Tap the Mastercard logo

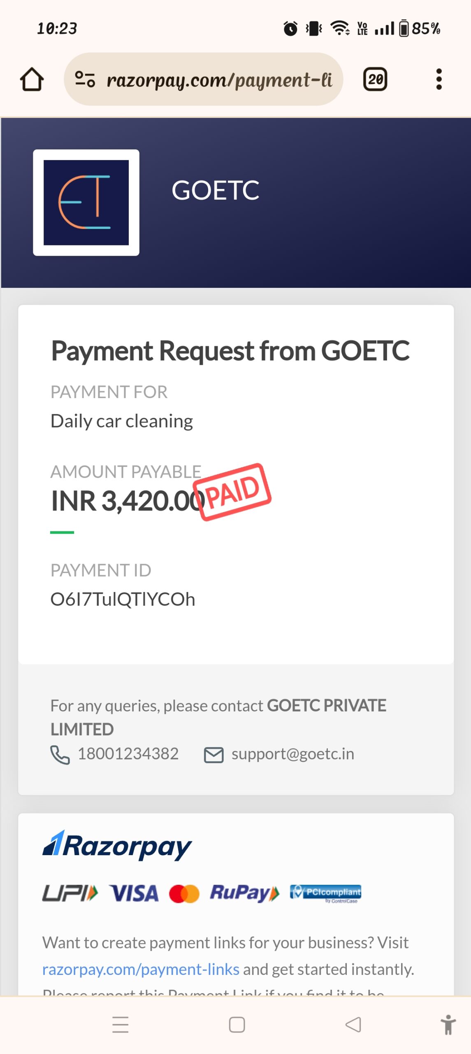click(184, 894)
